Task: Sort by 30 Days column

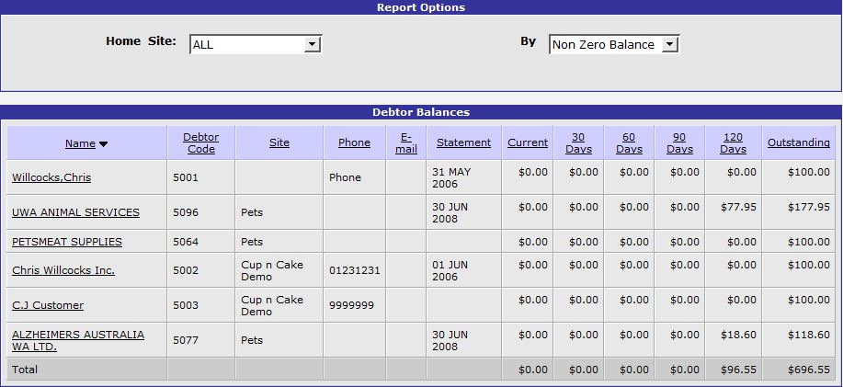Action: point(578,142)
